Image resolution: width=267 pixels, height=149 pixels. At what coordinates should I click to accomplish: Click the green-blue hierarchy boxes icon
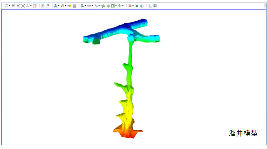[96, 6]
